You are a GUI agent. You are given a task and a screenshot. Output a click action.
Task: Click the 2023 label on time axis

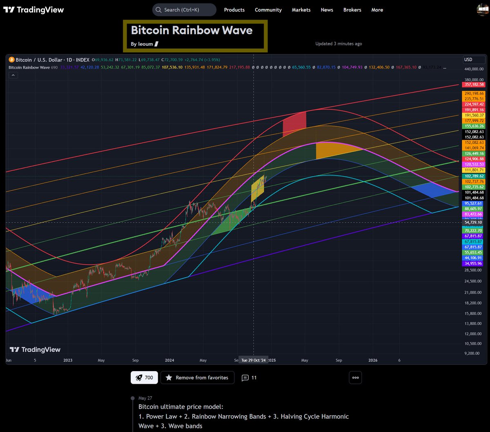68,361
